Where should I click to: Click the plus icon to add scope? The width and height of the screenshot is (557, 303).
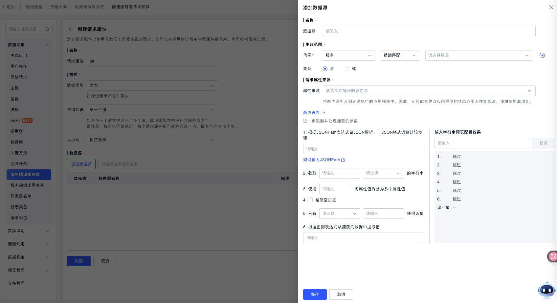542,55
